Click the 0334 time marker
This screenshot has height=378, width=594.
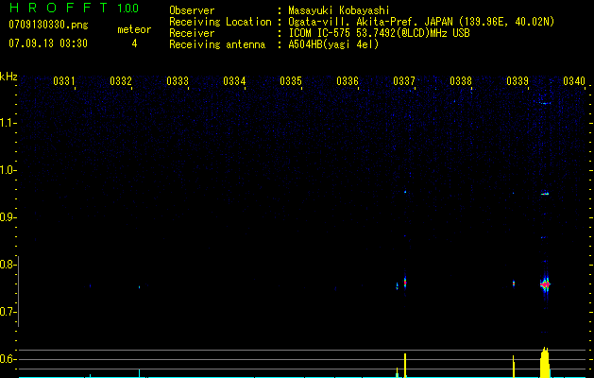234,81
